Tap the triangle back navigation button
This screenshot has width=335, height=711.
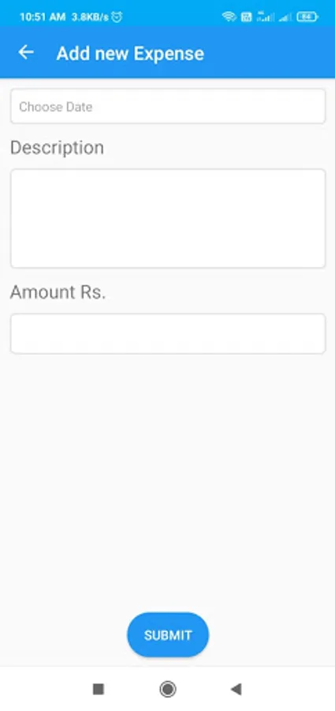coord(236,689)
